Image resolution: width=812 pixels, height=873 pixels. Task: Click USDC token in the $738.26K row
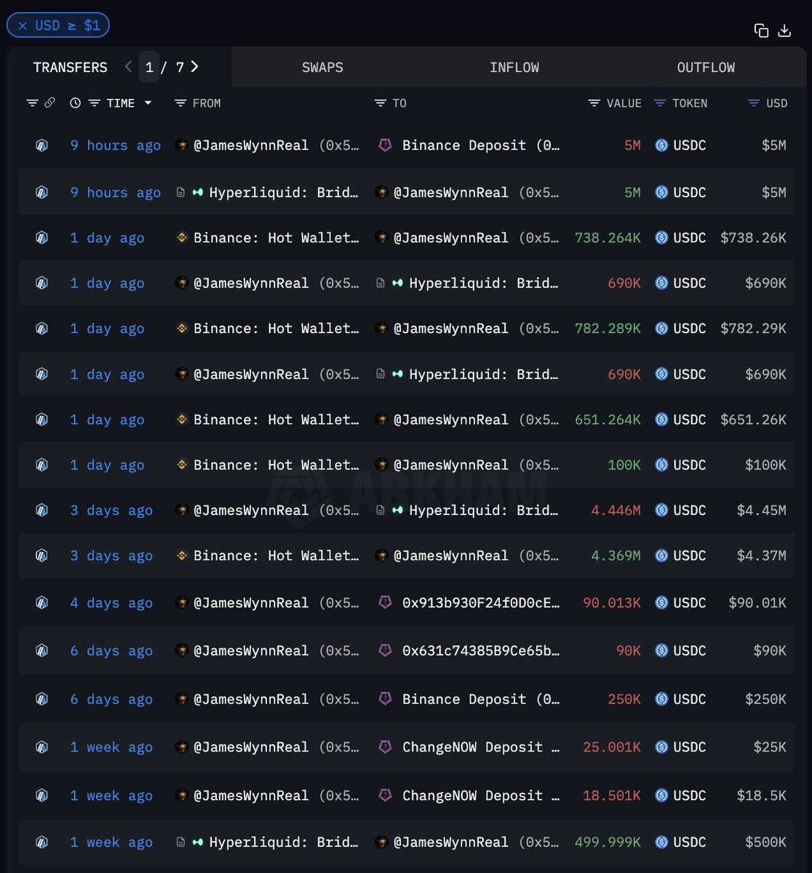pyautogui.click(x=689, y=238)
